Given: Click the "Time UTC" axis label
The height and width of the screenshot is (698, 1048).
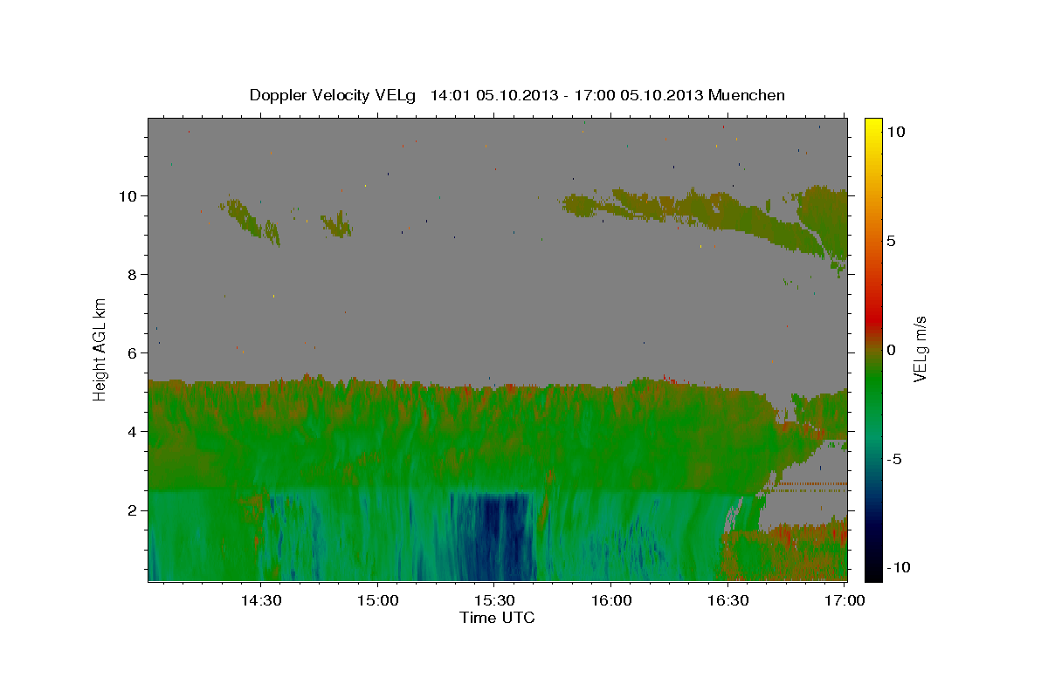Looking at the screenshot, I should tap(497, 618).
